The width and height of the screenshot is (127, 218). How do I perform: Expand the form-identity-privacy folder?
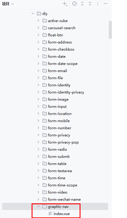click(38, 92)
